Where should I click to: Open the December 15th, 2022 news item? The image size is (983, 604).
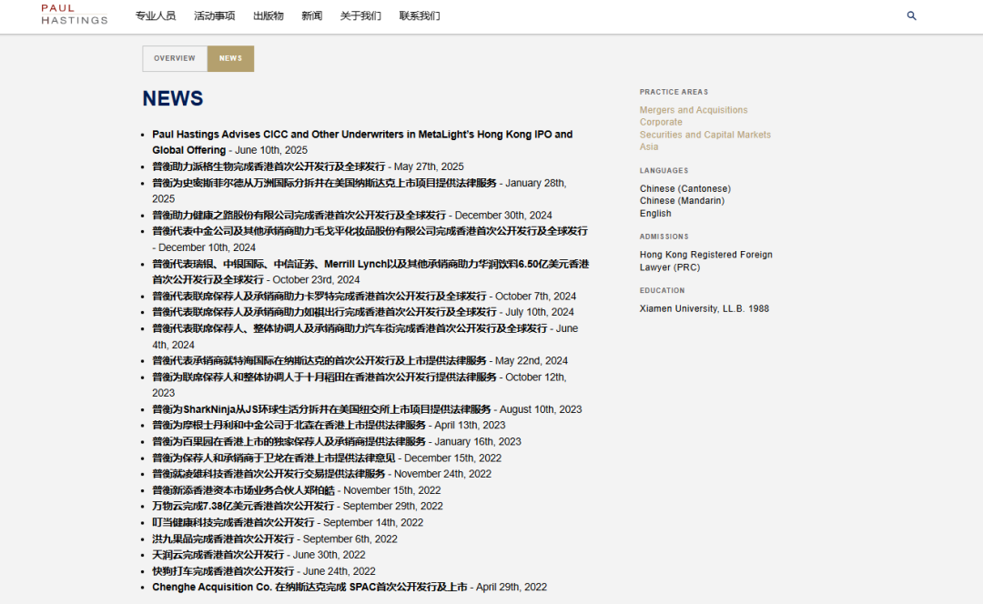coord(274,458)
